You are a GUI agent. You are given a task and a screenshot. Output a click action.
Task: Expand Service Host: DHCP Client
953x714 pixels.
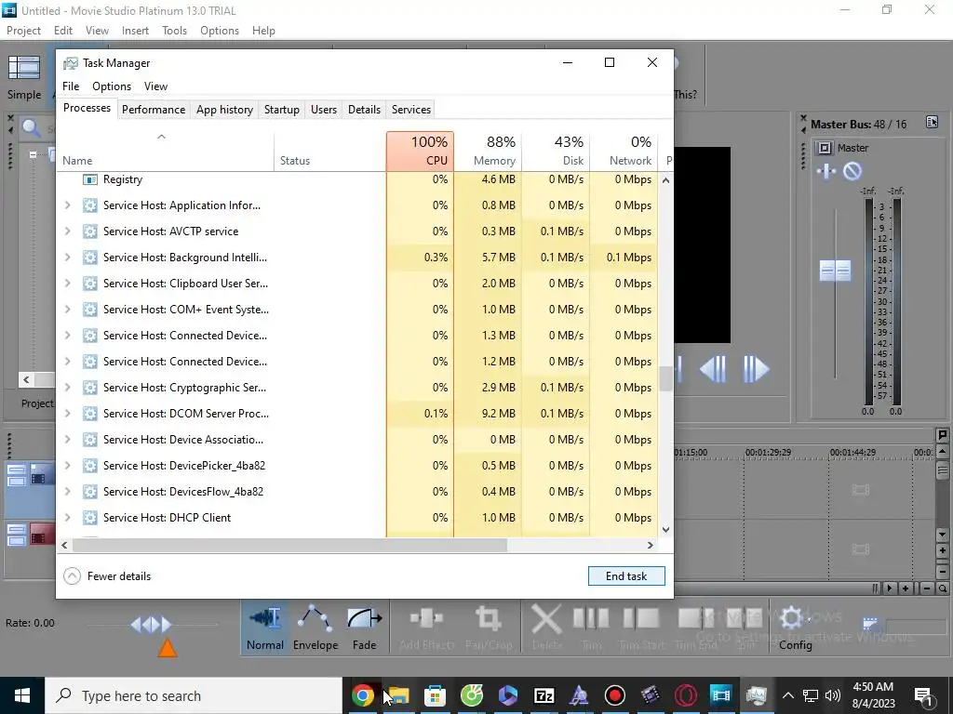pyautogui.click(x=67, y=518)
